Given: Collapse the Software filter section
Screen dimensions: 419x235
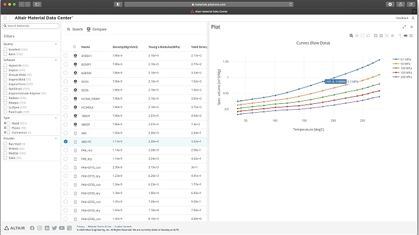Looking at the screenshot, I should coord(56,60).
